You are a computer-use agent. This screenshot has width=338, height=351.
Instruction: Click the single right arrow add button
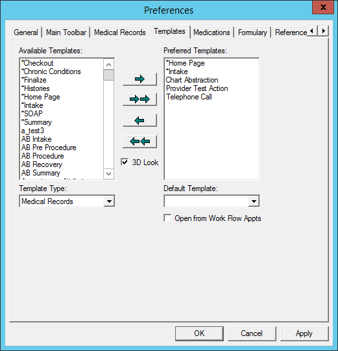pyautogui.click(x=139, y=79)
